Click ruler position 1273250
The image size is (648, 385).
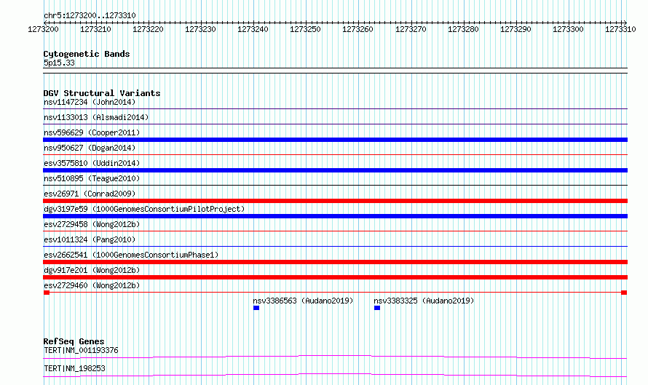[x=305, y=29]
